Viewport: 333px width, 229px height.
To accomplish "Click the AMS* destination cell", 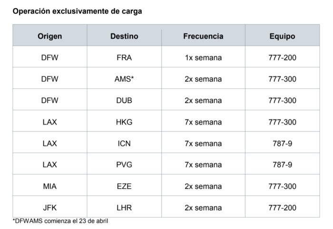I will pyautogui.click(x=124, y=79).
